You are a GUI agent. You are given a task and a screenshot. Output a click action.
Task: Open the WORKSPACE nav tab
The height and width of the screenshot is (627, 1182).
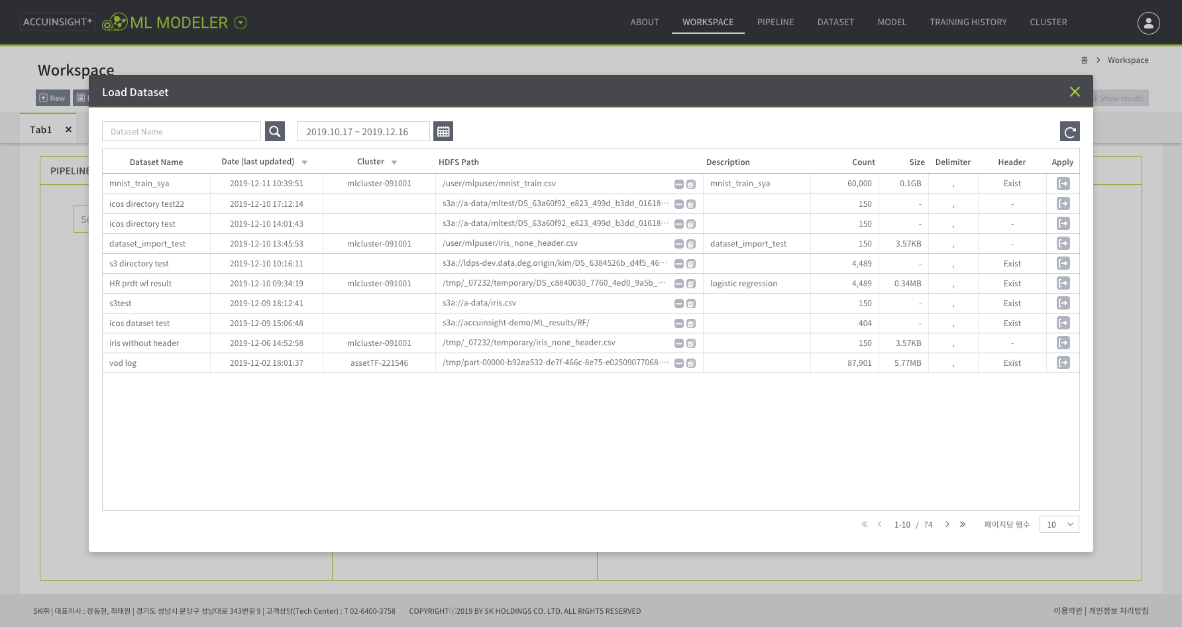pyautogui.click(x=708, y=22)
